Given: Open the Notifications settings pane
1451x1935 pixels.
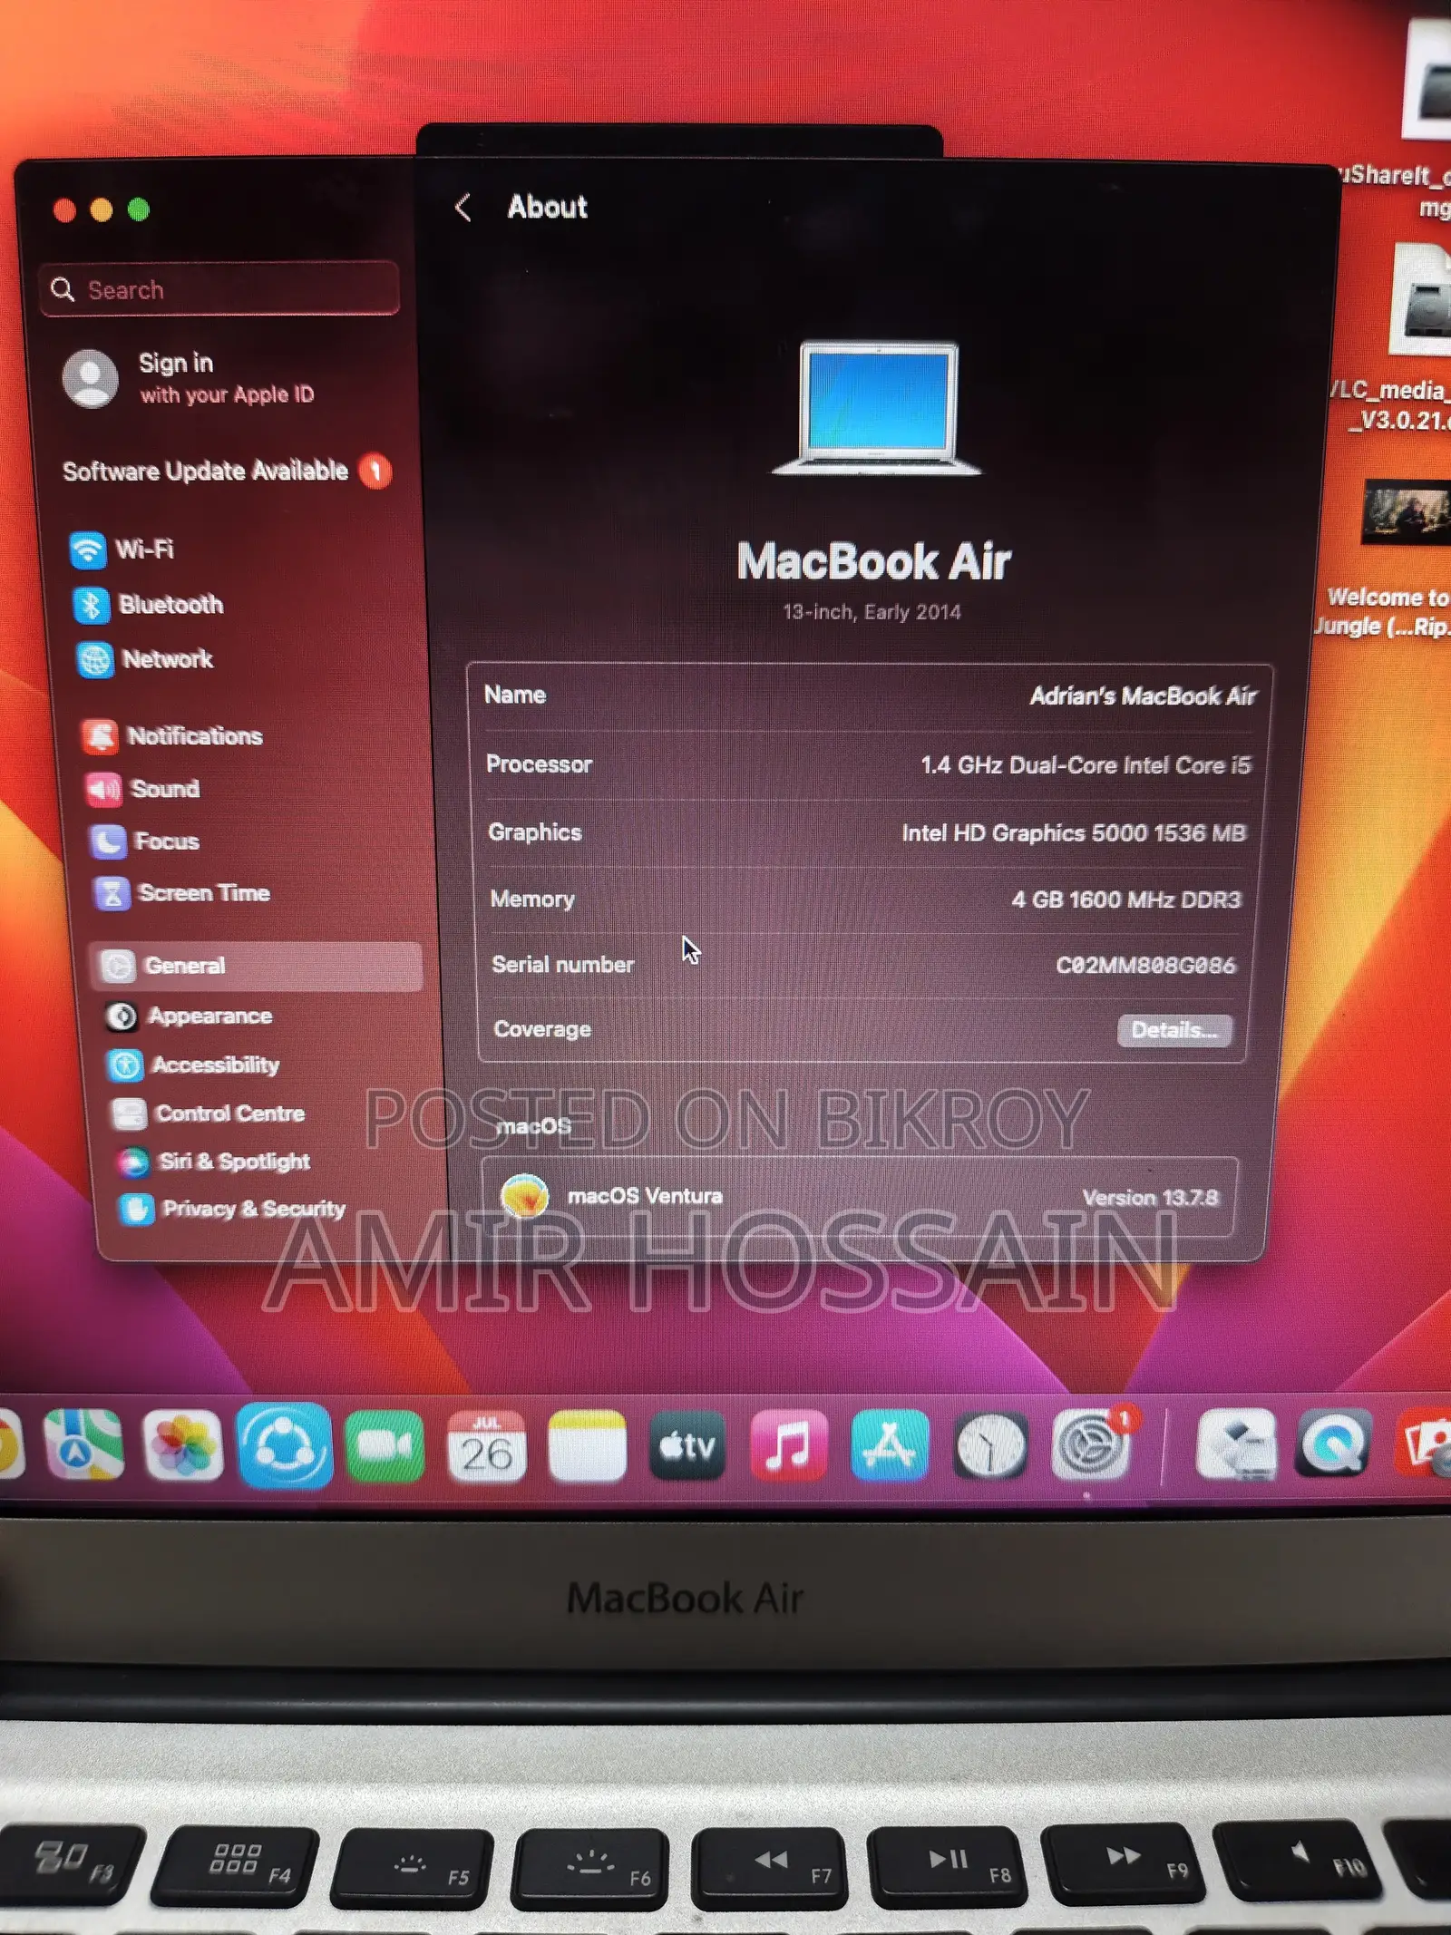Looking at the screenshot, I should click(172, 736).
